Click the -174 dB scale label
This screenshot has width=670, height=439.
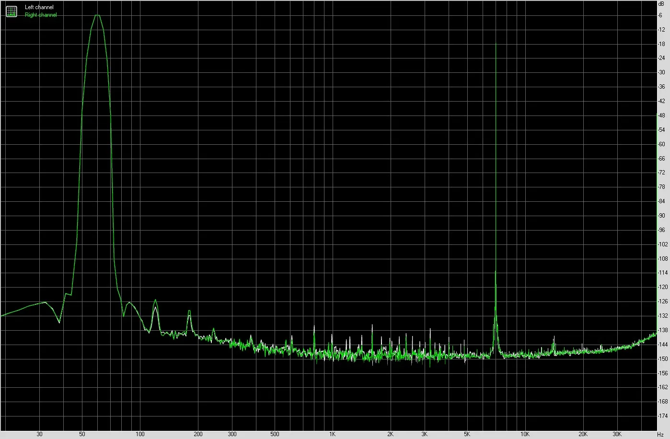[x=663, y=416]
